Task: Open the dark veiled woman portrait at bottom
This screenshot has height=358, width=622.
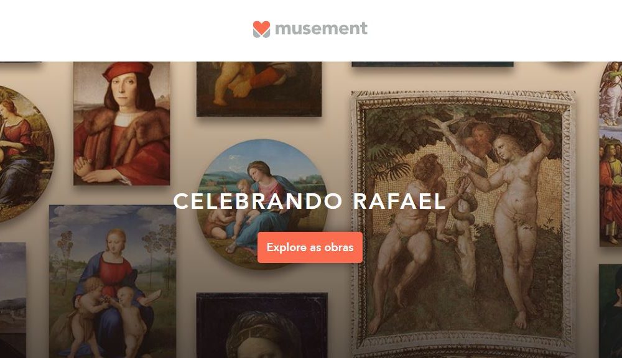Action: pyautogui.click(x=262, y=326)
